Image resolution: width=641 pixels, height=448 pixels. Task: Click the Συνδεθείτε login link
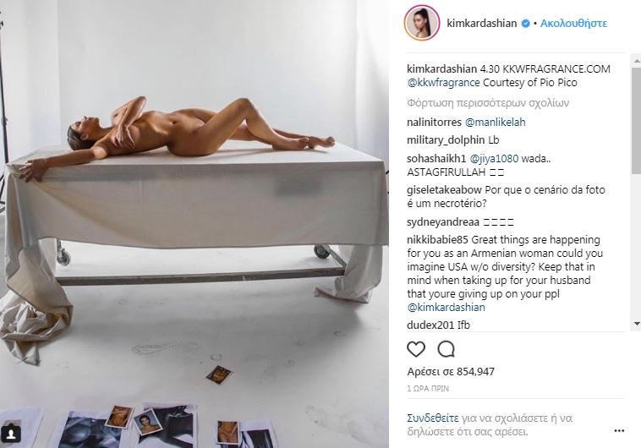pos(432,418)
